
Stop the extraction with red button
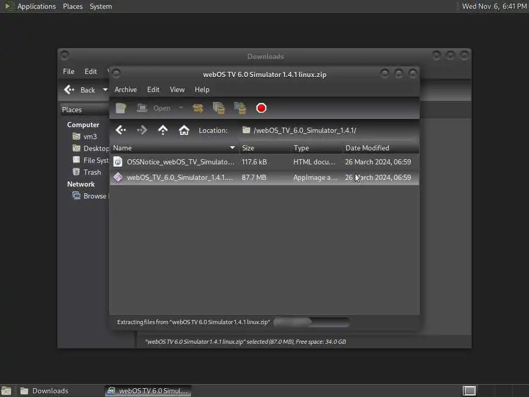point(261,108)
